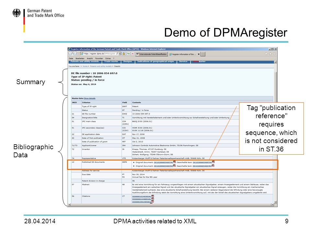Viewport: 311px width, 233px height.
Task: Click page scroll-up arrow near navigation bar
Action: click(x=275, y=62)
